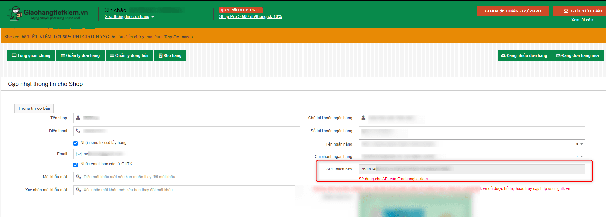Click the 'Cập nhật thông tin cho Shop' heading
Viewport: 606px width, 217px height.
coord(45,84)
